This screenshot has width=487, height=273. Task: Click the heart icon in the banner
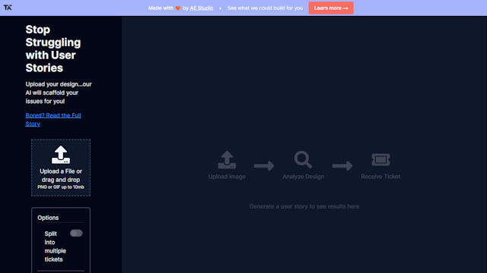point(178,8)
